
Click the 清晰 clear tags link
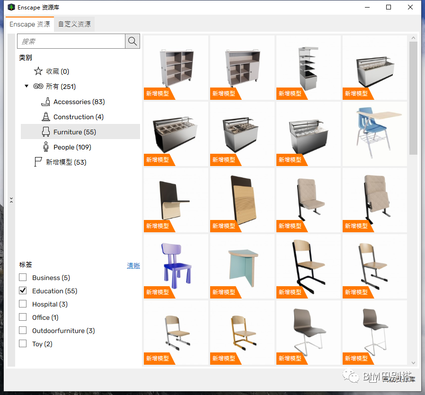[x=133, y=265]
